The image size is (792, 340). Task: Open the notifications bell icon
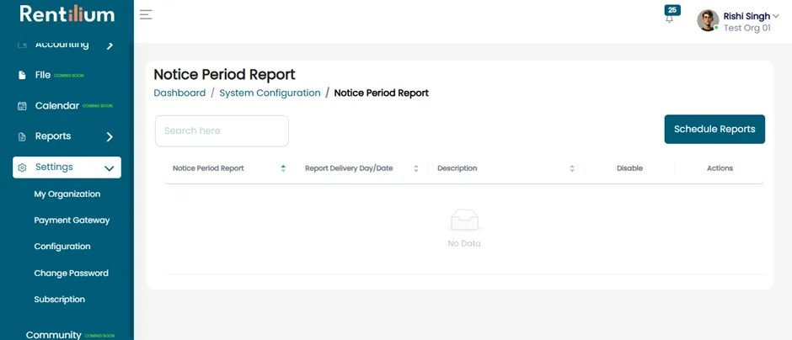coord(669,19)
